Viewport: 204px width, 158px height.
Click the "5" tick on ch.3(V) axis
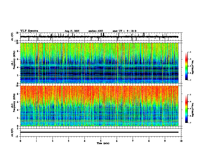pyautogui.click(x=18, y=128)
